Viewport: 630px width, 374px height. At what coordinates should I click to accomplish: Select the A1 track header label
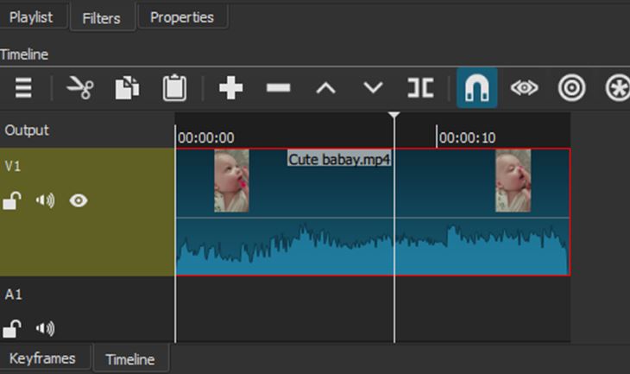click(x=13, y=295)
